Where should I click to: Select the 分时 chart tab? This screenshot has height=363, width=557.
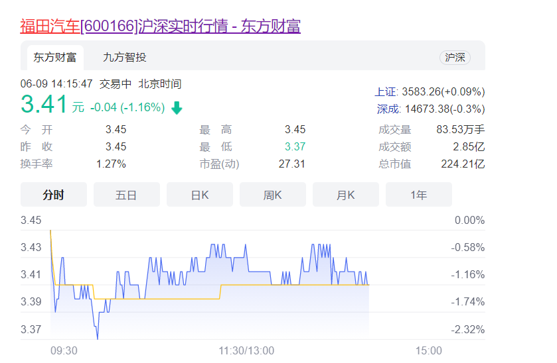pyautogui.click(x=54, y=195)
